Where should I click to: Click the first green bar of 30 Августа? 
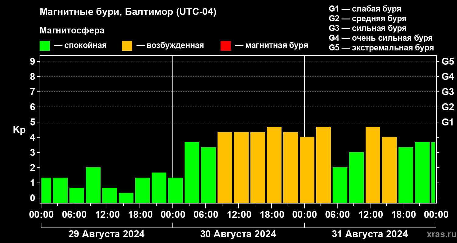tap(175, 190)
